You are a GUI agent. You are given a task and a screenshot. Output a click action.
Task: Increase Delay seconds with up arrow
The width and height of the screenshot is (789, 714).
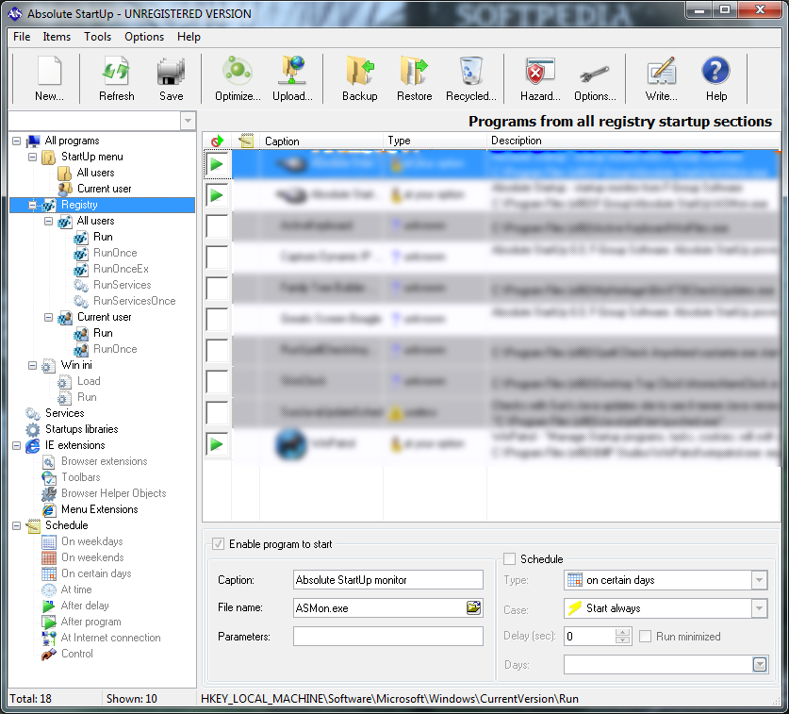(623, 633)
